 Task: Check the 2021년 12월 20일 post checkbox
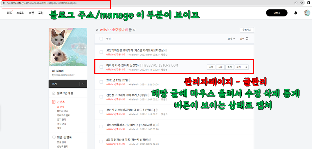pos(101,82)
